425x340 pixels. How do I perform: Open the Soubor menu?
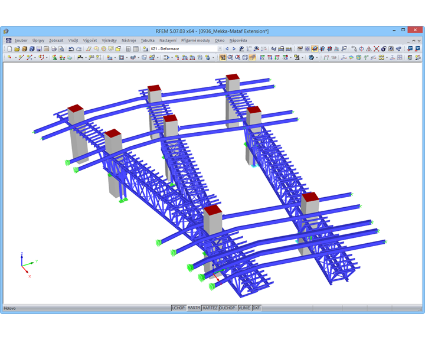[x=21, y=40]
